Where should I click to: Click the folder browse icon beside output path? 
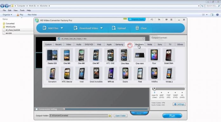pyautogui.click(x=110, y=116)
